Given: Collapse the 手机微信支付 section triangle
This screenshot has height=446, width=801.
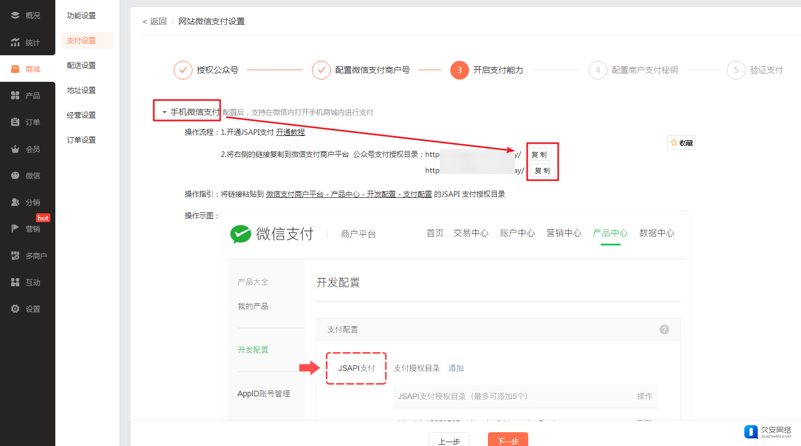Looking at the screenshot, I should coord(164,112).
